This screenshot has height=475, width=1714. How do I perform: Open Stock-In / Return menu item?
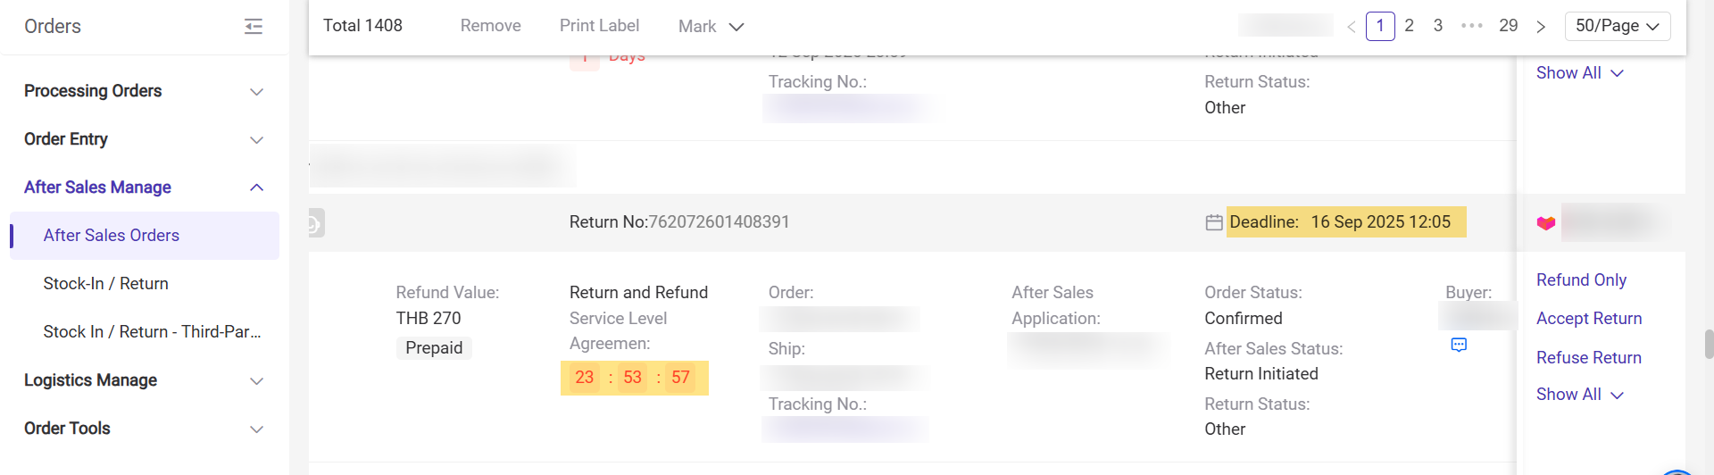point(105,284)
